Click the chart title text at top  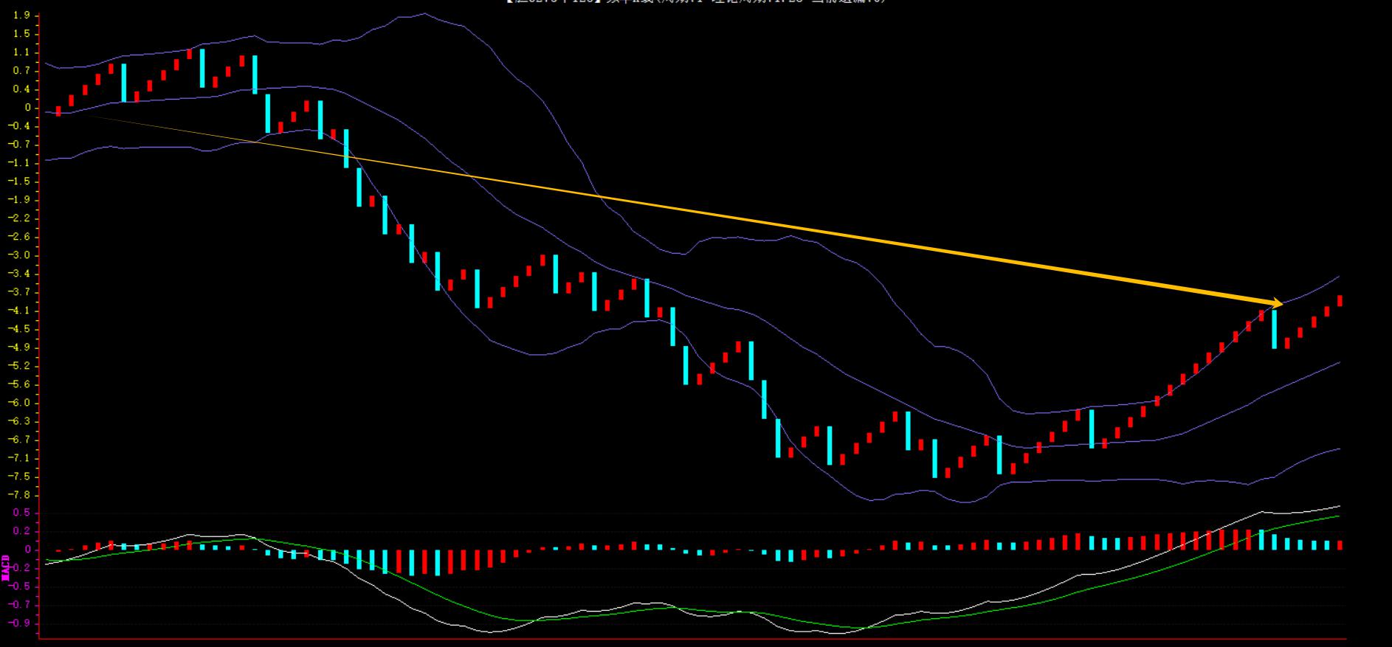[695, 2]
